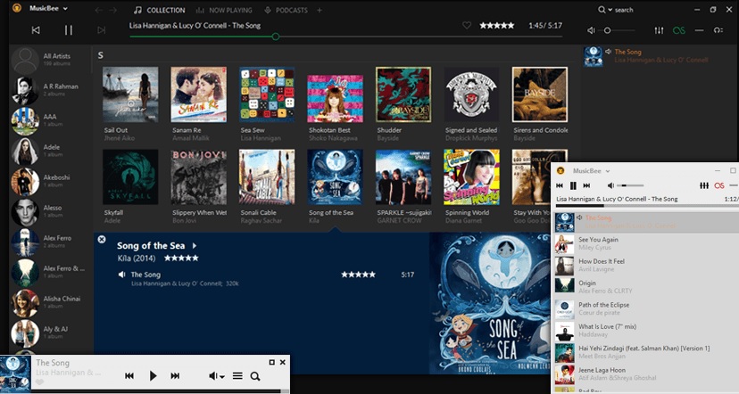Open the Signed and Sealed album cover
Image resolution: width=739 pixels, height=394 pixels.
(471, 94)
